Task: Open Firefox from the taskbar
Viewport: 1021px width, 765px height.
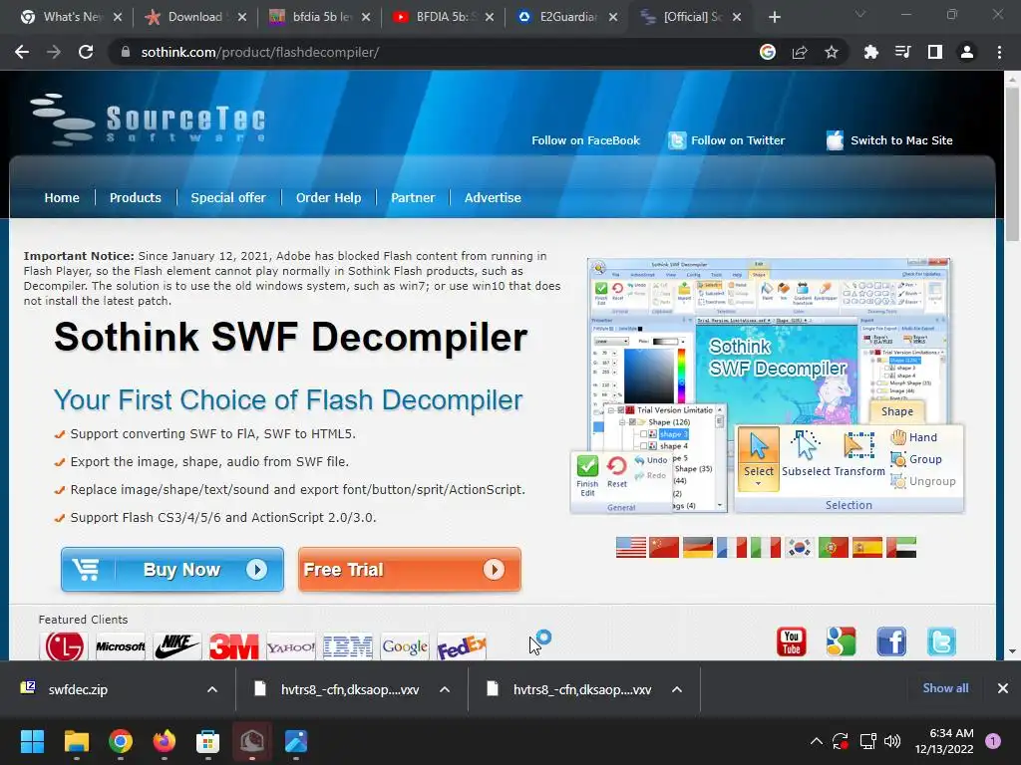Action: (165, 741)
